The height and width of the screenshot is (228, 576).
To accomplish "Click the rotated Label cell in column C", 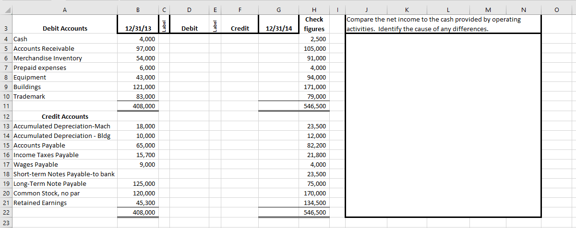I will pos(164,24).
